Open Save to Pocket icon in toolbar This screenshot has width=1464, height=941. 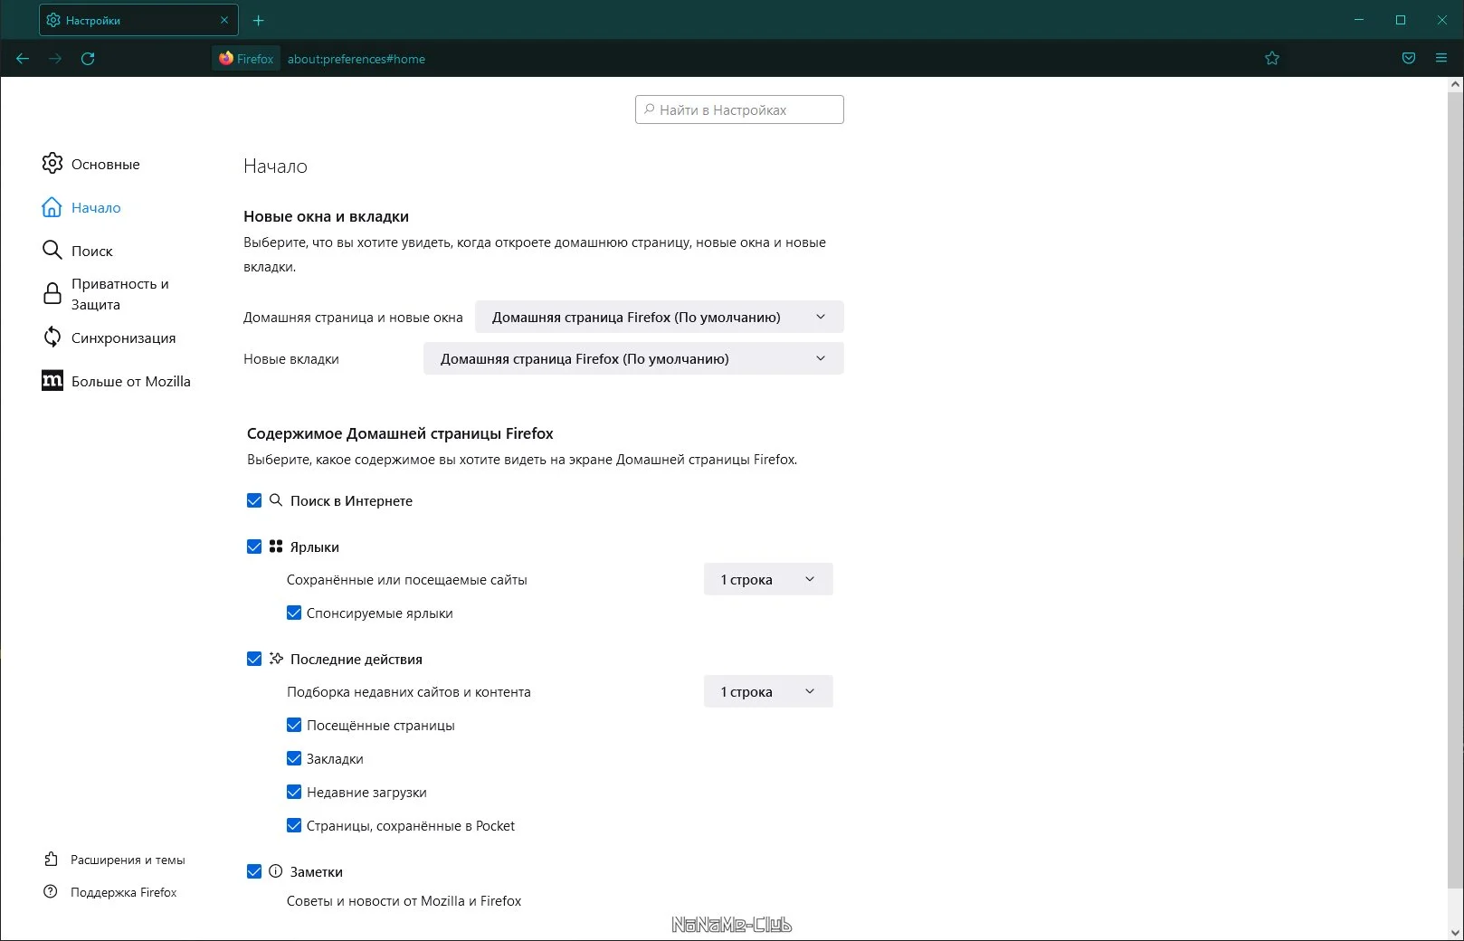coord(1409,59)
